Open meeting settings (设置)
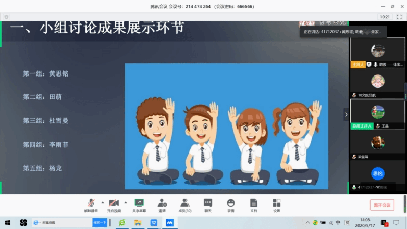The width and height of the screenshot is (407, 229). pyautogui.click(x=276, y=204)
